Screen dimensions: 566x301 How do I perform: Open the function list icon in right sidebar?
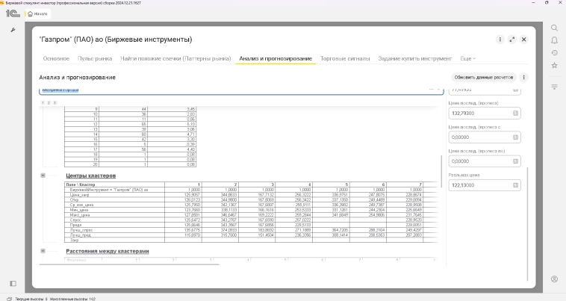554,87
